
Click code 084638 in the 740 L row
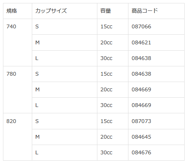[141, 58]
